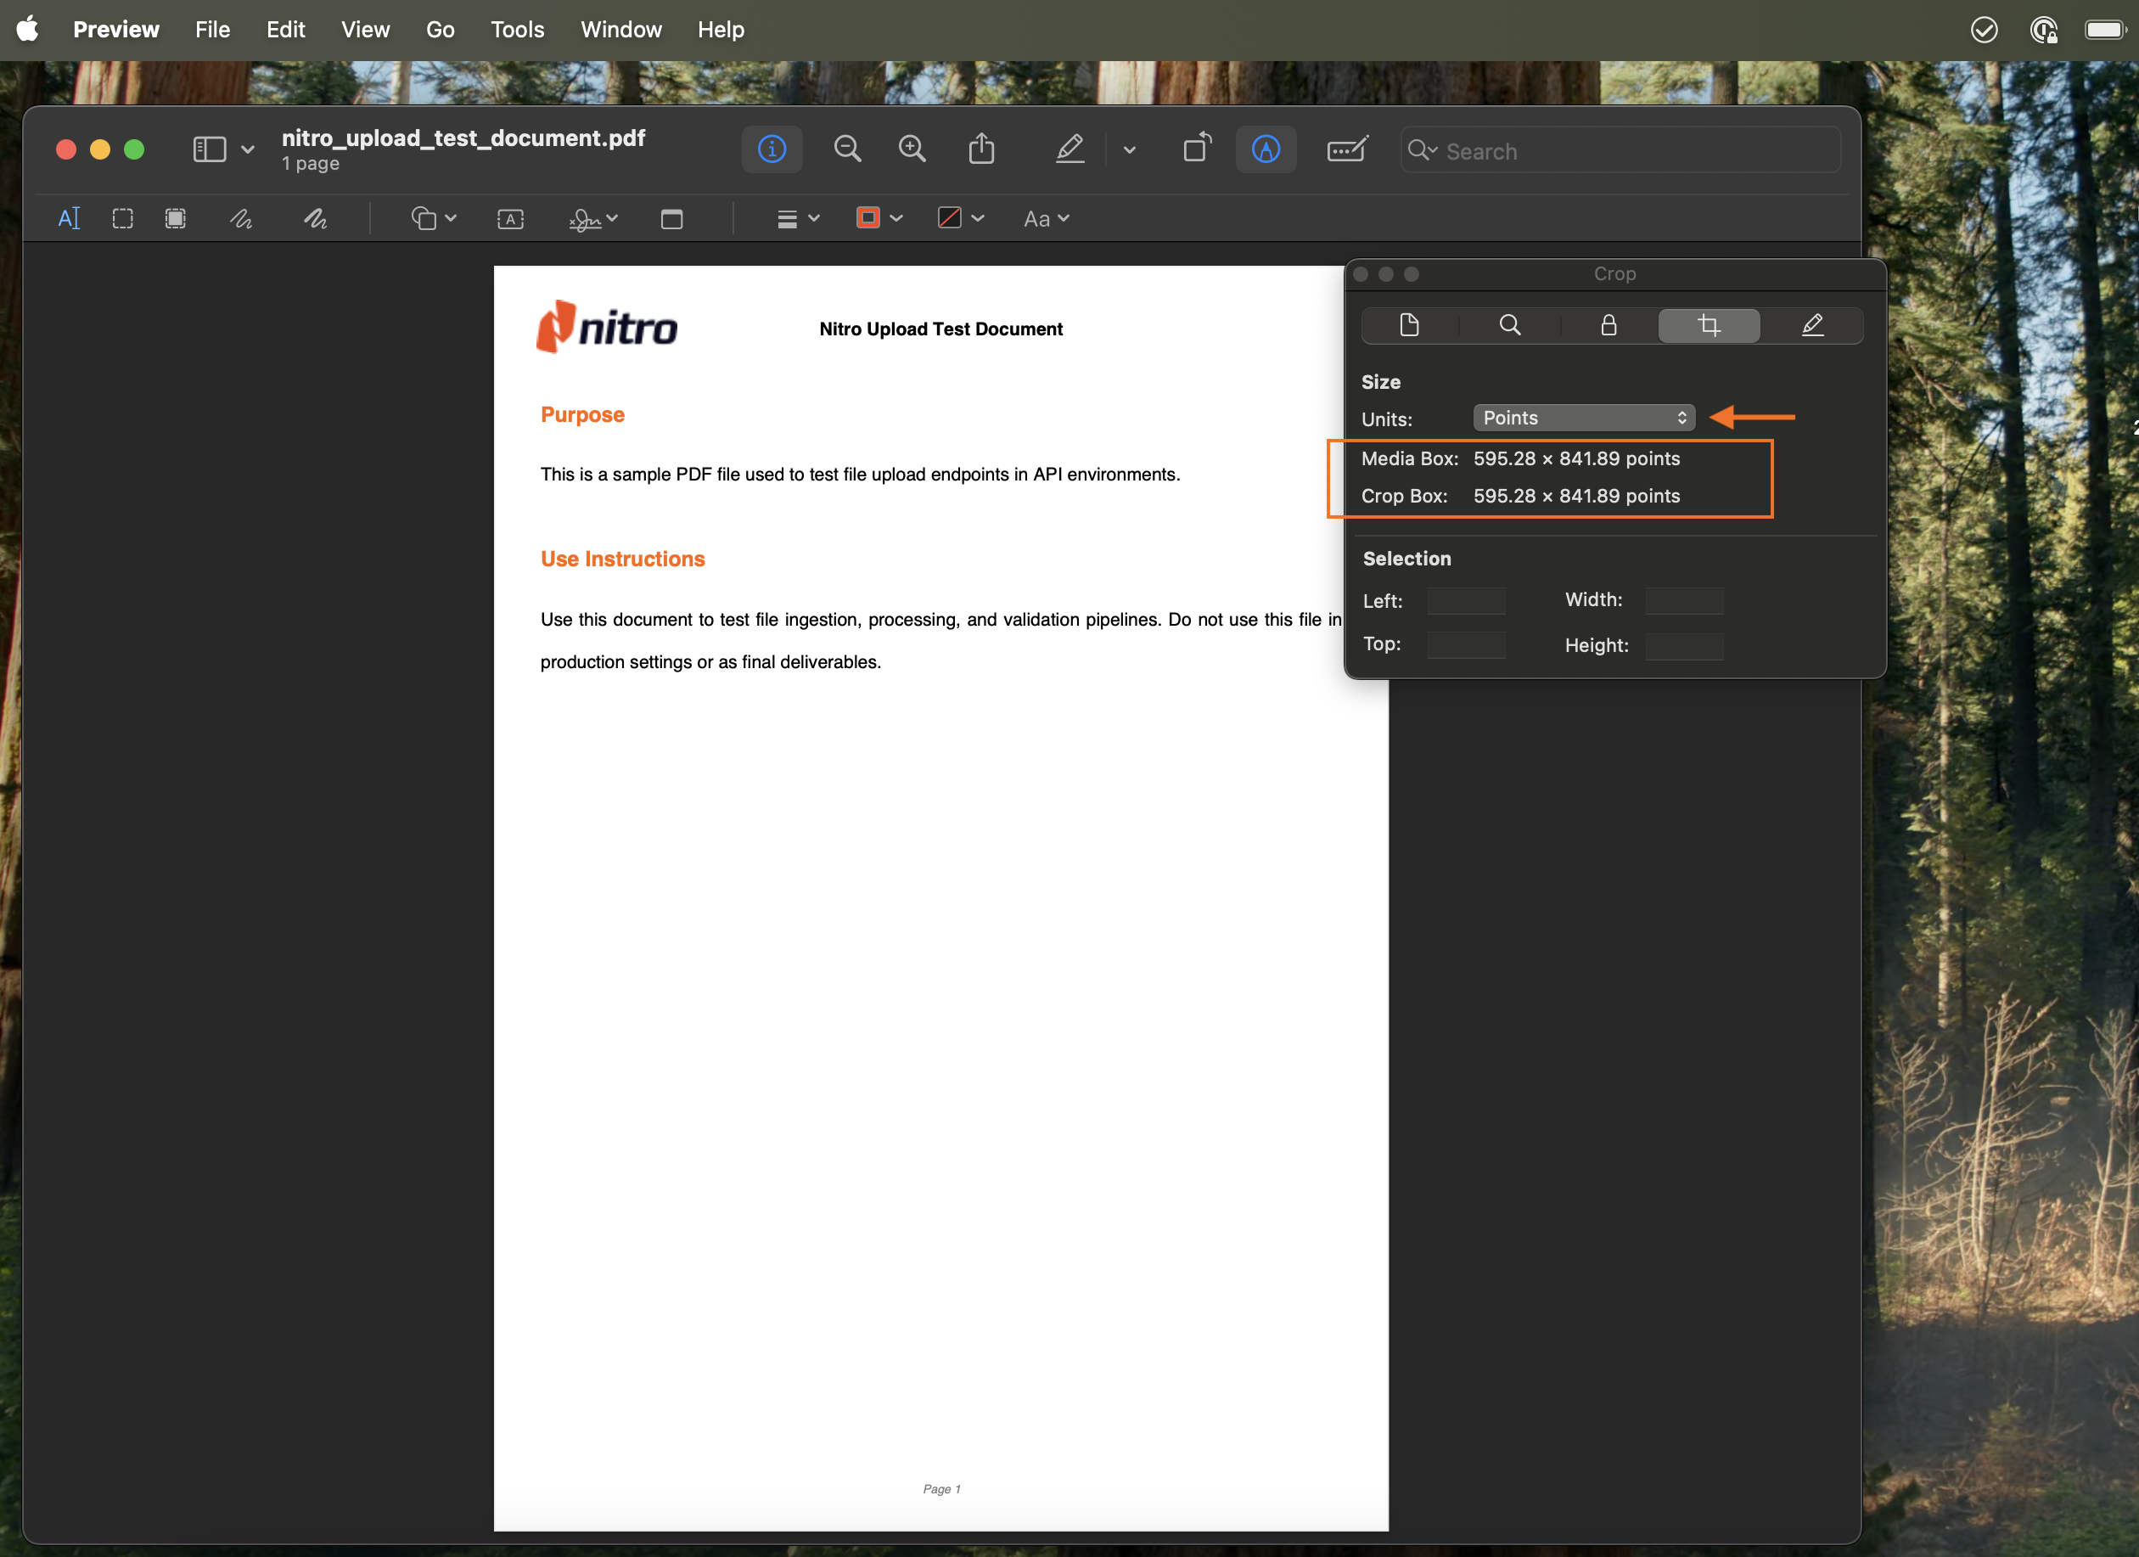Click the Rotate page icon
2139x1557 pixels.
(x=1197, y=149)
